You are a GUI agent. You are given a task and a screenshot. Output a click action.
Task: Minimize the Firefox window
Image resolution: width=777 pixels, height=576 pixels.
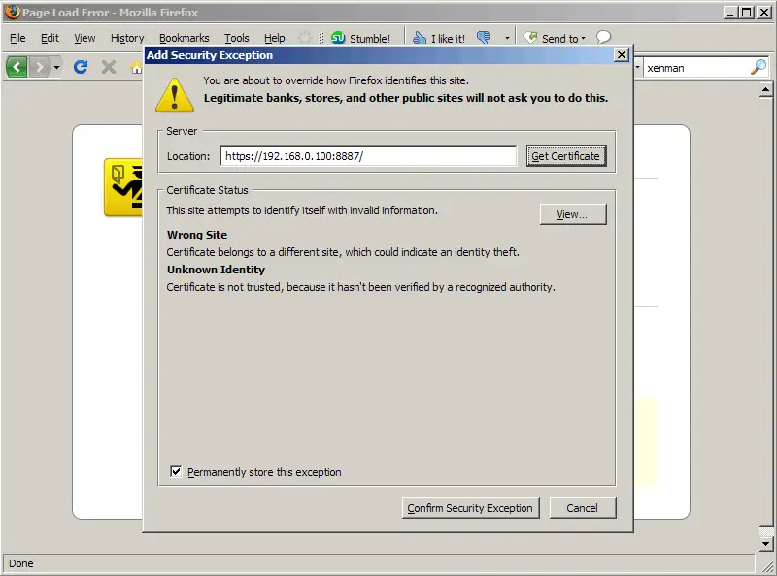point(730,12)
